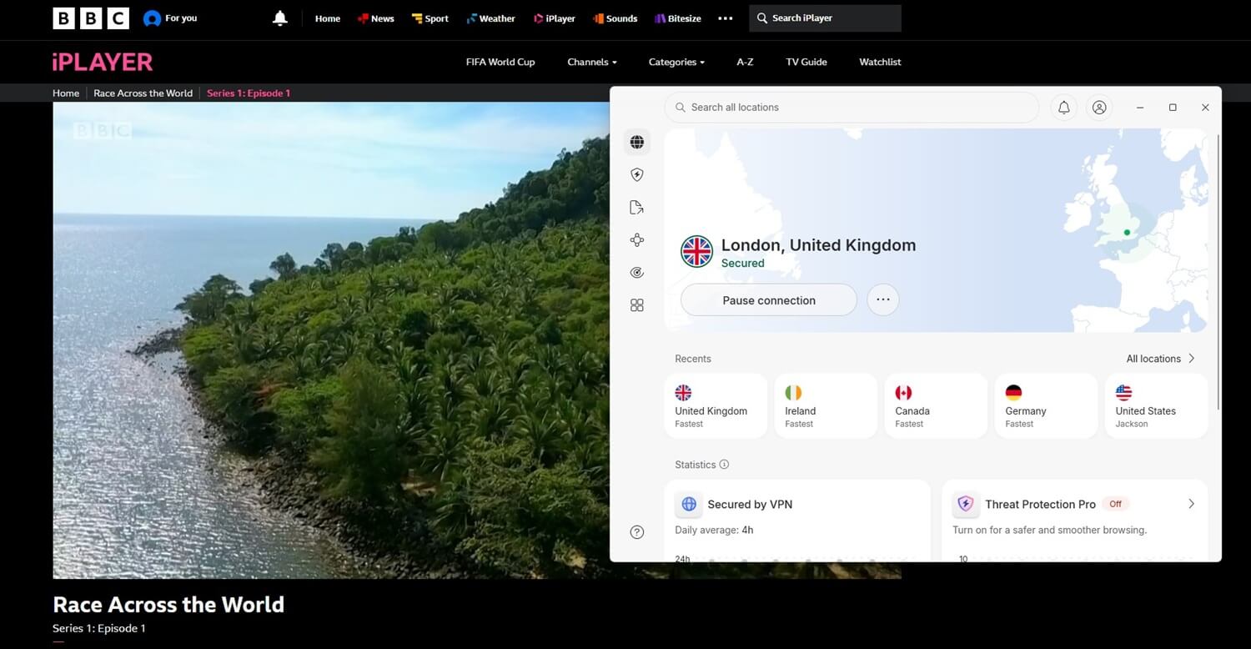Open Categories dropdown in iPlayer nav
1251x649 pixels.
point(676,62)
